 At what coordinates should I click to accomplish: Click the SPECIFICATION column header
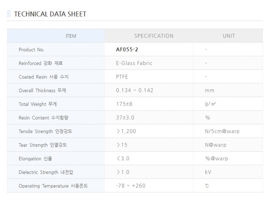click(154, 36)
